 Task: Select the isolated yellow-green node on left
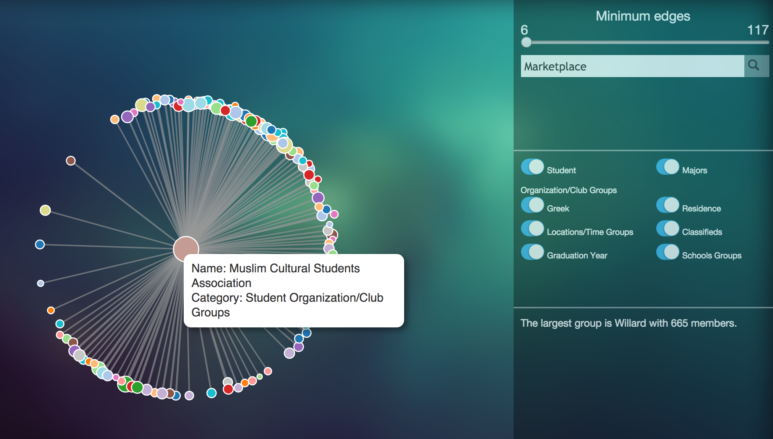click(x=45, y=210)
